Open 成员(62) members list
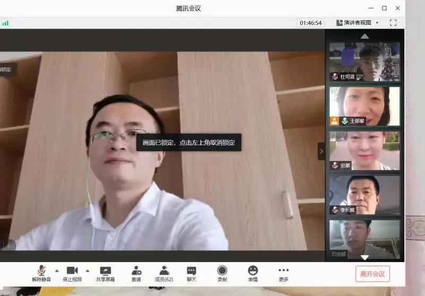This screenshot has width=425, height=296. pos(164,273)
